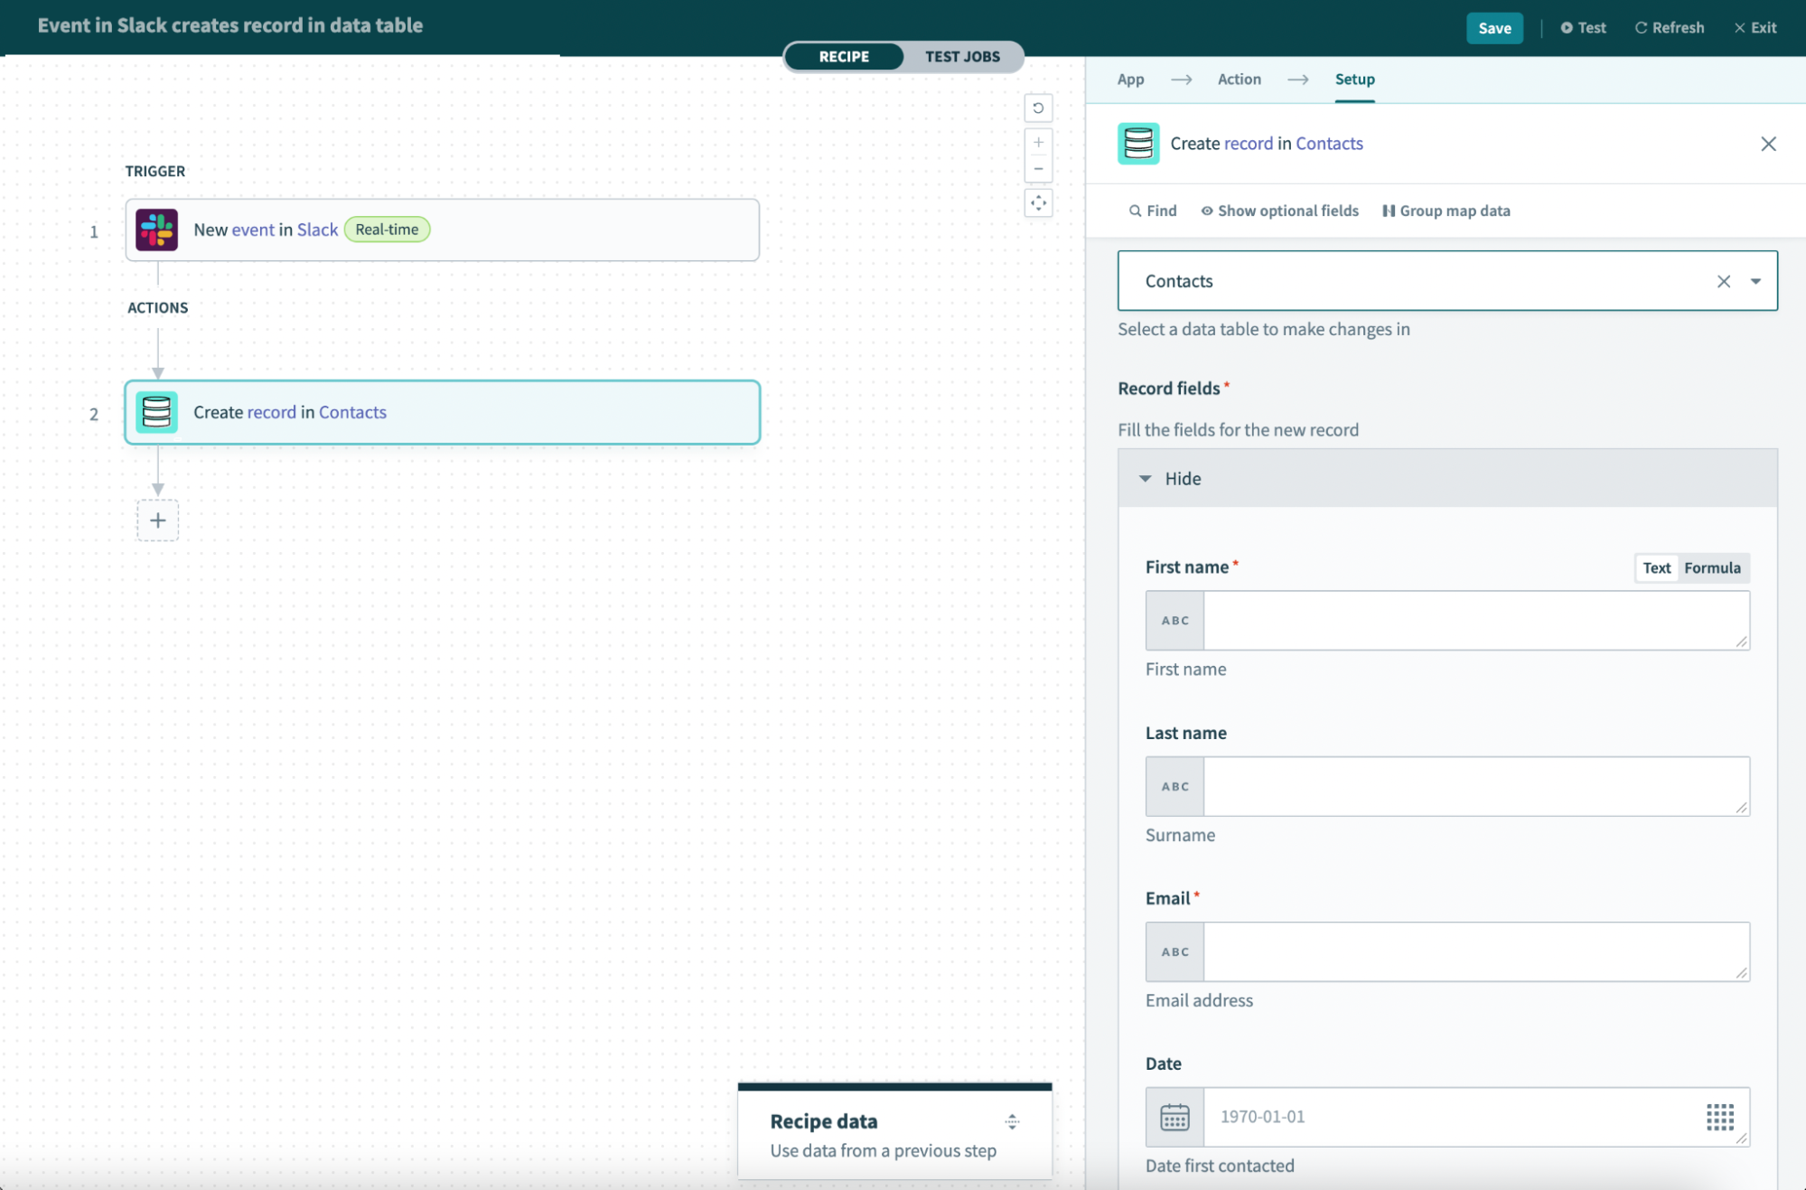Click Group map data

[1446, 211]
